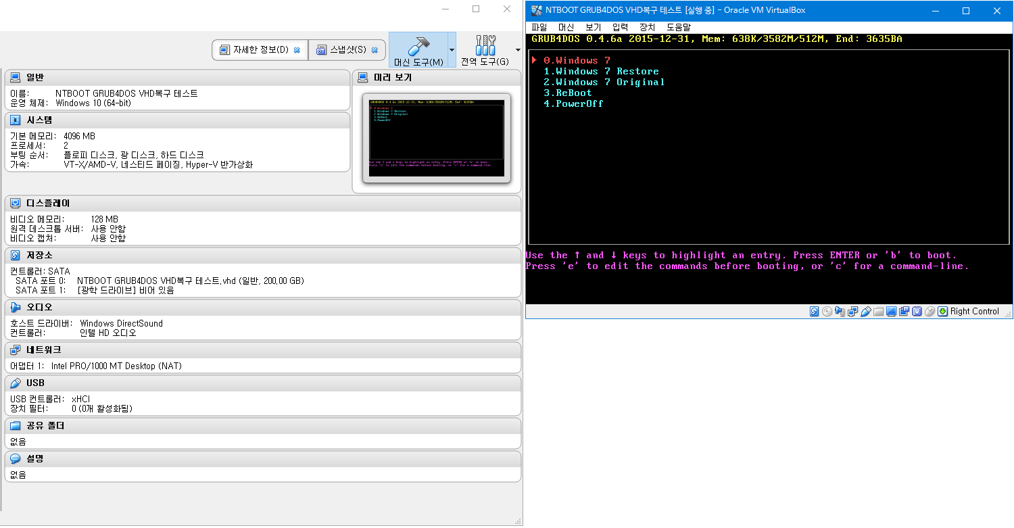Click the 설명 section speech bubble icon
The width and height of the screenshot is (1014, 528).
click(x=16, y=458)
